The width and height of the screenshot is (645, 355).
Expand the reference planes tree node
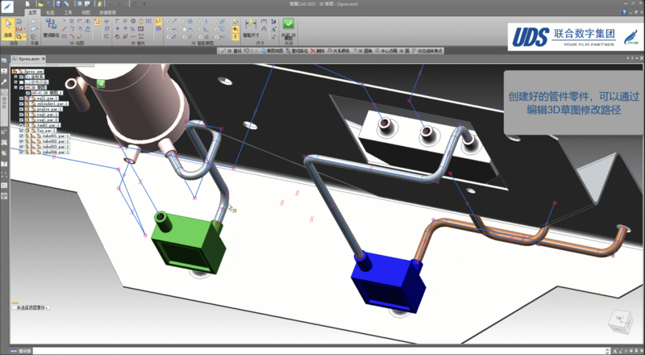(17, 82)
